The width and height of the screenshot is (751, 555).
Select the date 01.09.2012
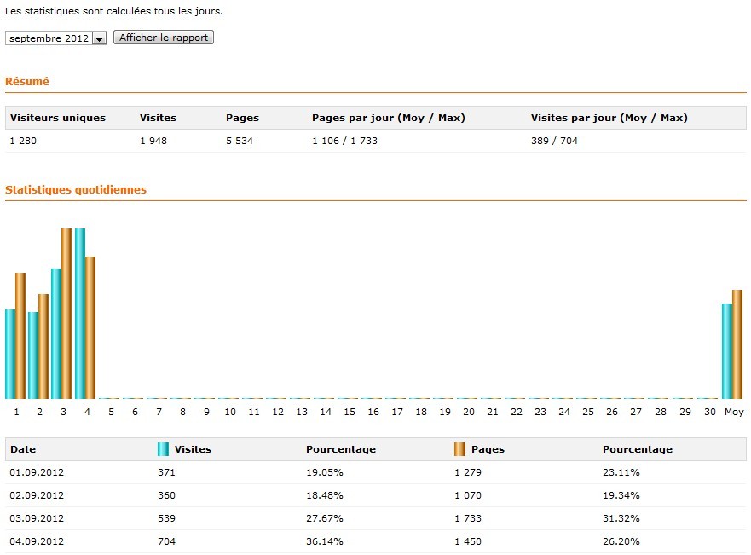(37, 472)
